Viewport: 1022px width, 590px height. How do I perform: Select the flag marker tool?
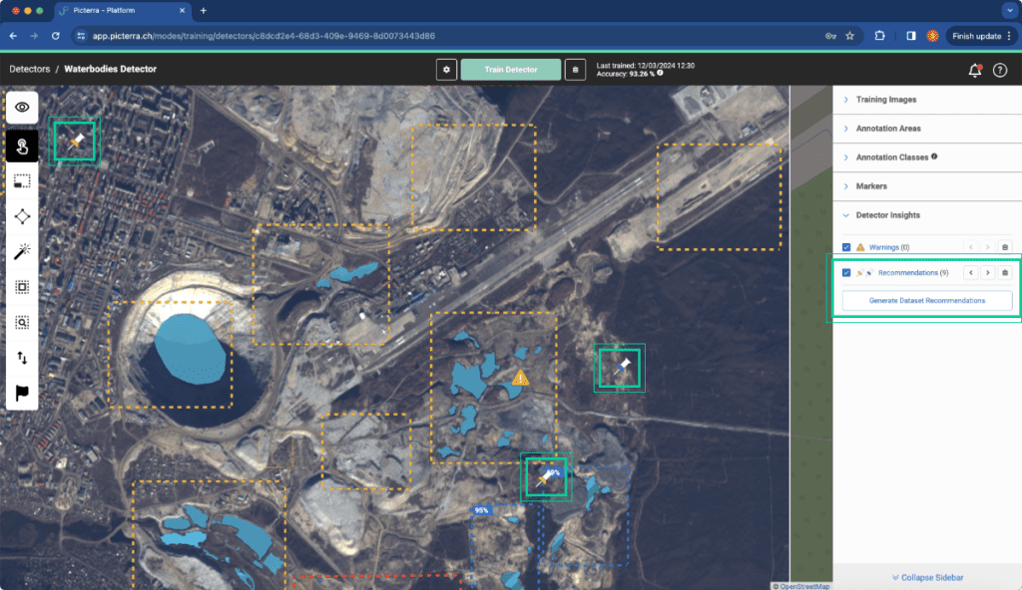tap(22, 393)
